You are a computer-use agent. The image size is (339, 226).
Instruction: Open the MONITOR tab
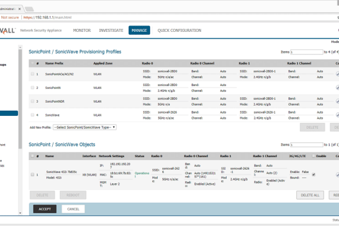[x=82, y=31]
